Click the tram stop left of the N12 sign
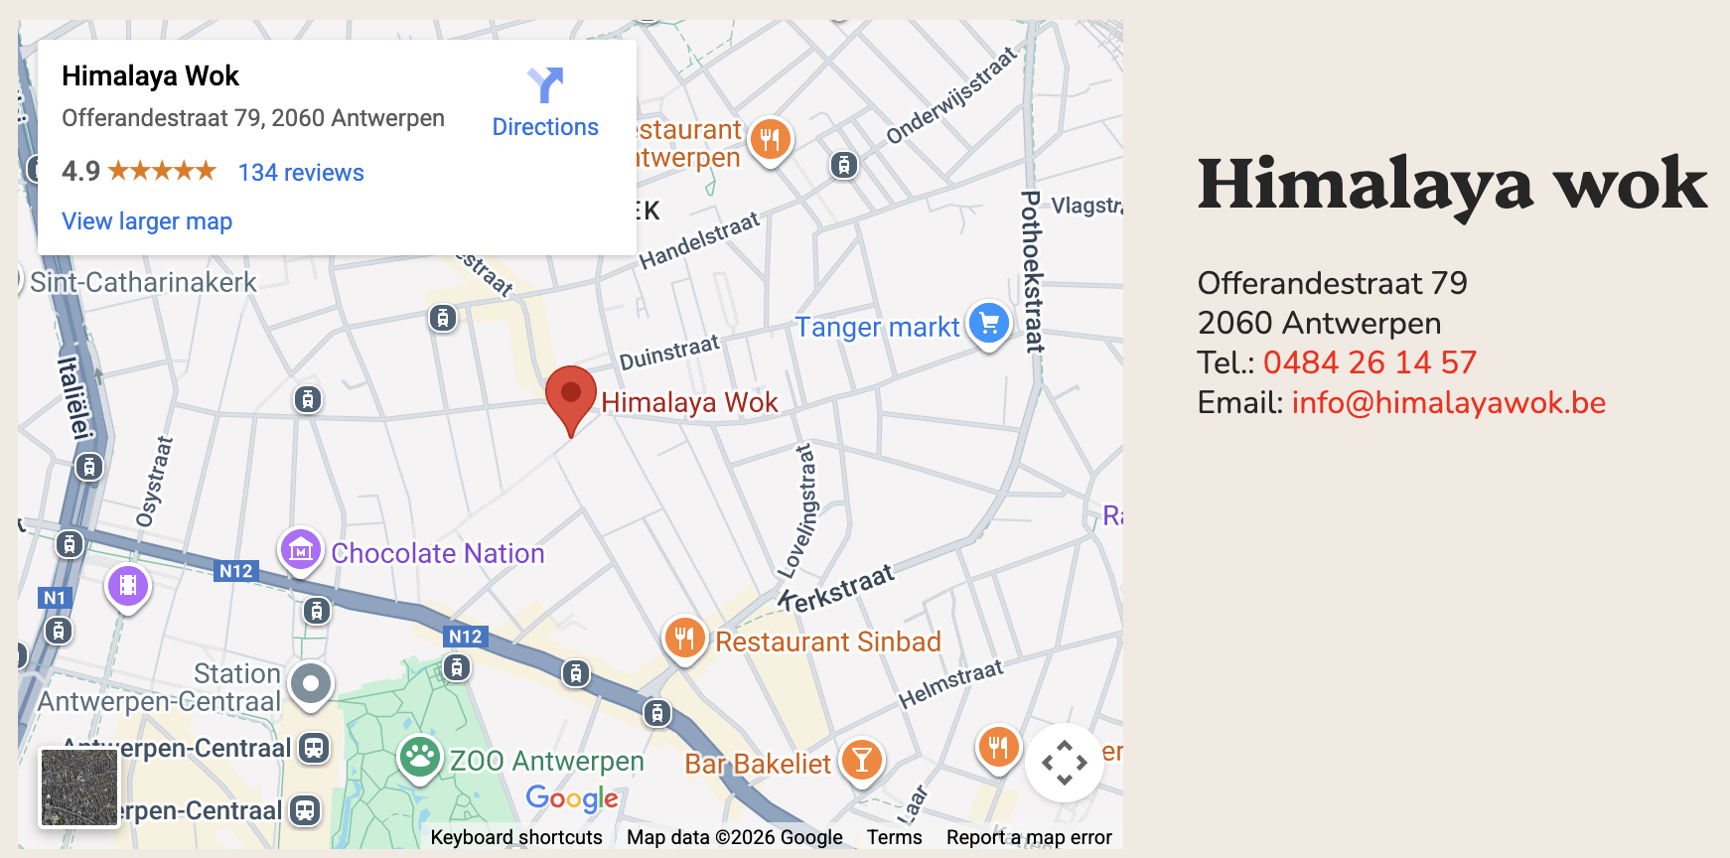Viewport: 1730px width, 858px height. point(70,544)
